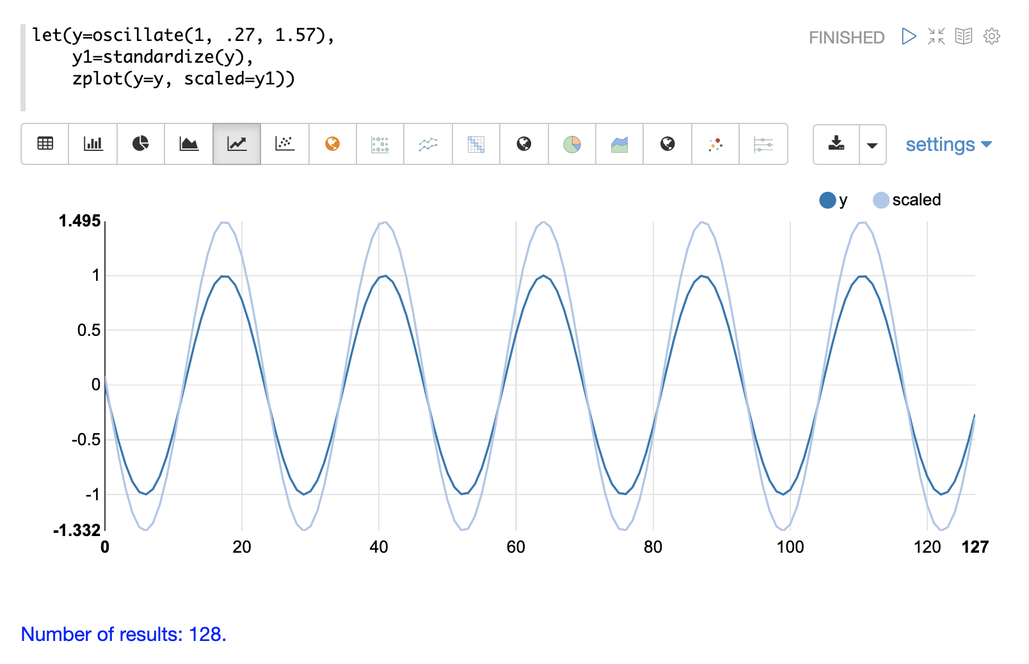
Task: Select the bar chart visualization
Action: 93,144
